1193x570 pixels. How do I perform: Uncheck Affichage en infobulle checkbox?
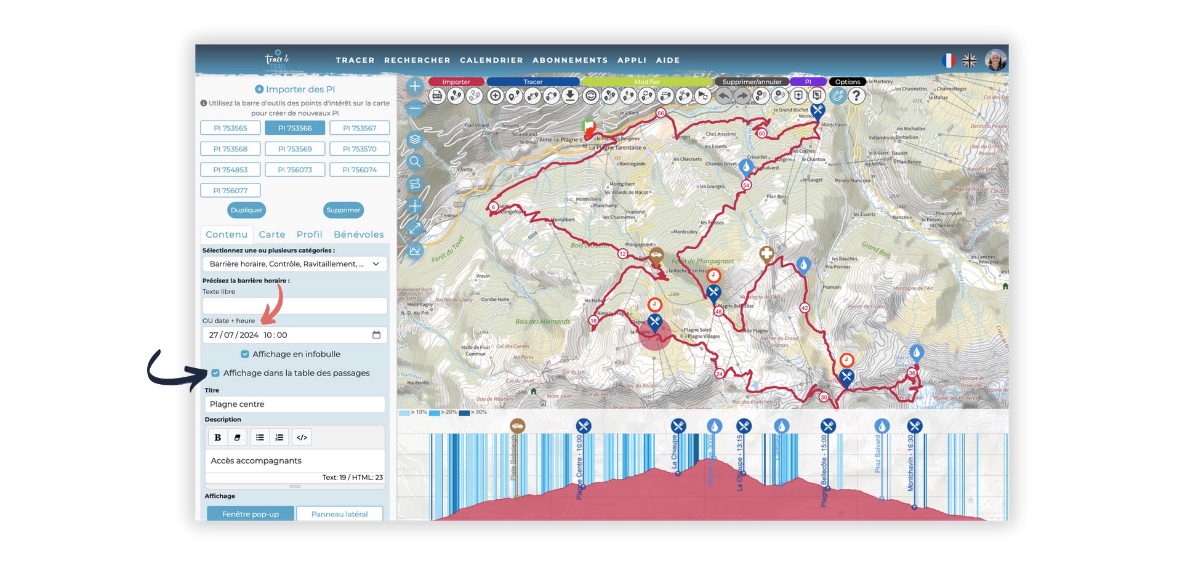coord(245,354)
